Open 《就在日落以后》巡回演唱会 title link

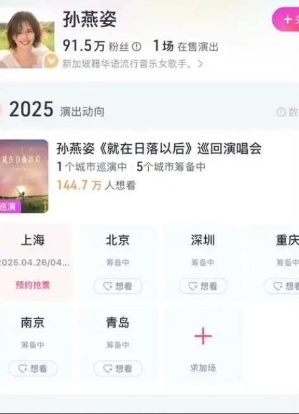159,149
